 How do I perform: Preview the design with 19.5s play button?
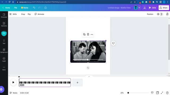tap(152, 8)
